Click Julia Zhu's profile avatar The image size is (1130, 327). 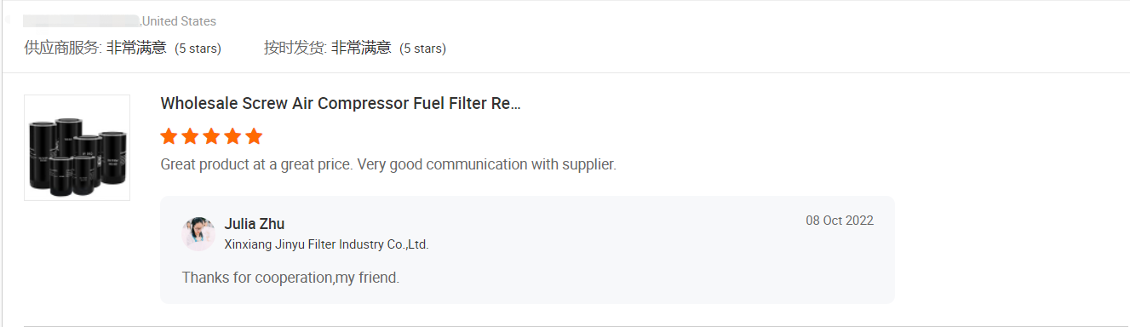pos(198,233)
